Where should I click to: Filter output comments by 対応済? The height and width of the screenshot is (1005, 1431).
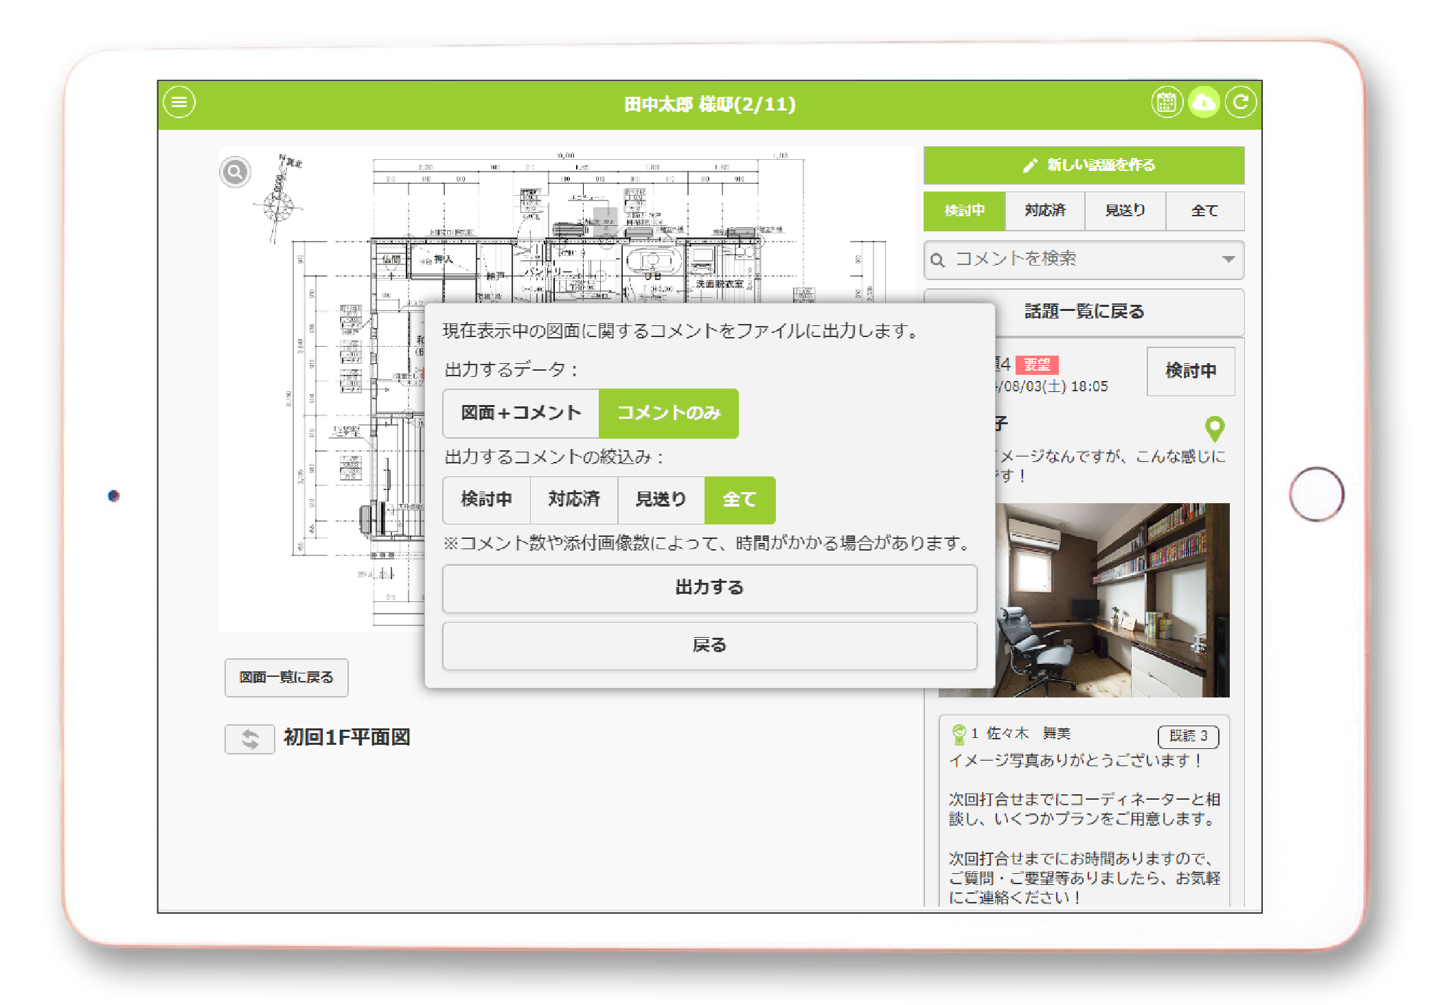click(573, 500)
